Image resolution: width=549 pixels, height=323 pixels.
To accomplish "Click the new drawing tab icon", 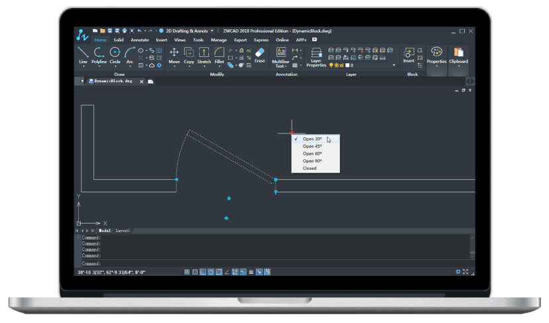I will coord(151,82).
